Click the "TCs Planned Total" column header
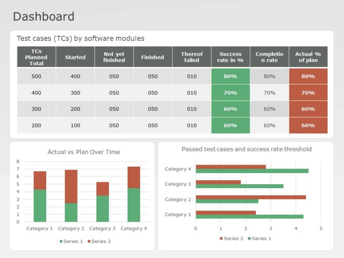344x258 pixels. (36, 57)
